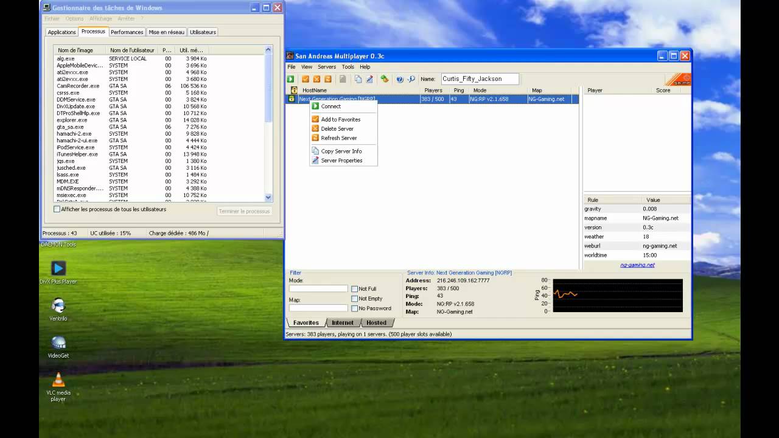Choose Refresh Server in context menu
Screen dimensions: 779x438
(343, 138)
